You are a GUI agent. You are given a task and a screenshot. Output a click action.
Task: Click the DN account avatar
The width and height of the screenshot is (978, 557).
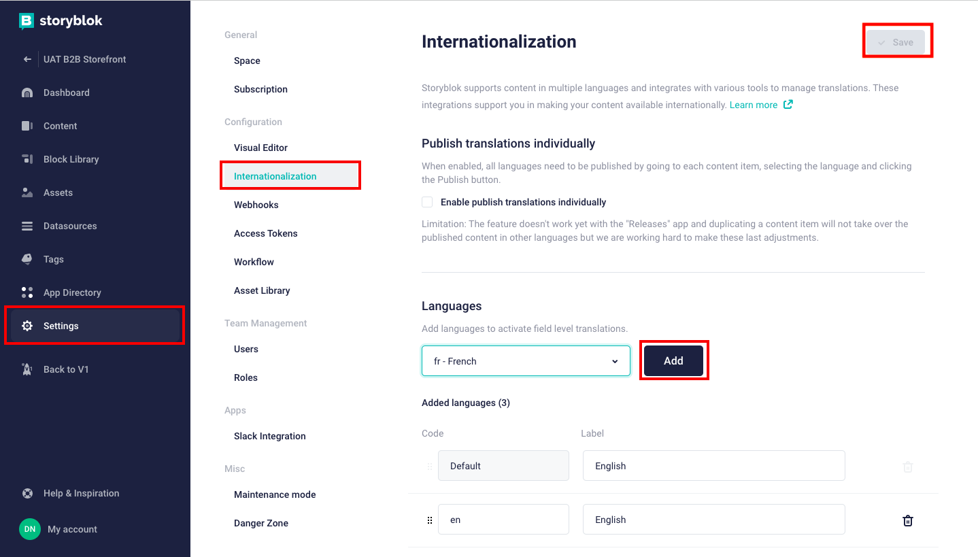click(x=30, y=529)
